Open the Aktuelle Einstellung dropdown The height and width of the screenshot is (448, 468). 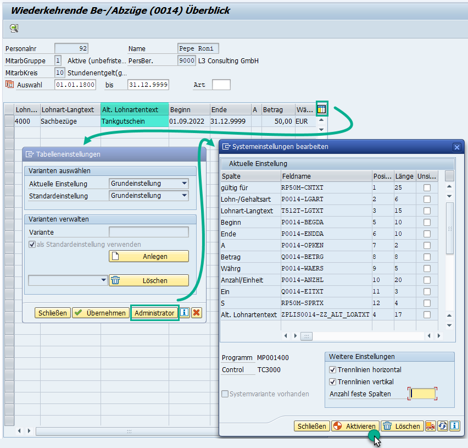click(185, 183)
